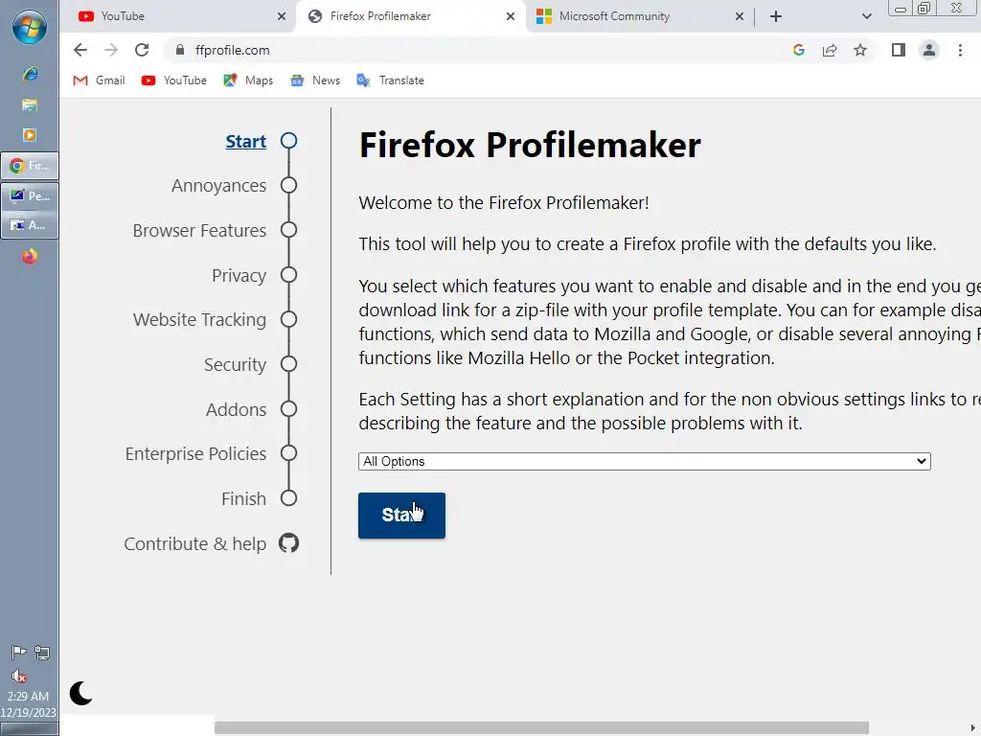Select the 'Pe...' taskbar window button
This screenshot has width=981, height=736.
click(x=30, y=195)
